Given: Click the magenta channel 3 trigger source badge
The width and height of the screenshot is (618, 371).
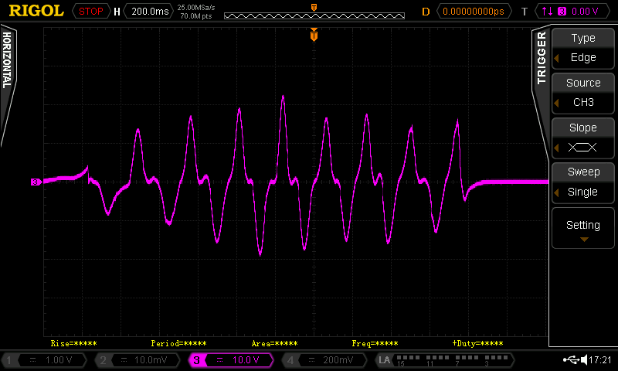Looking at the screenshot, I should (562, 12).
